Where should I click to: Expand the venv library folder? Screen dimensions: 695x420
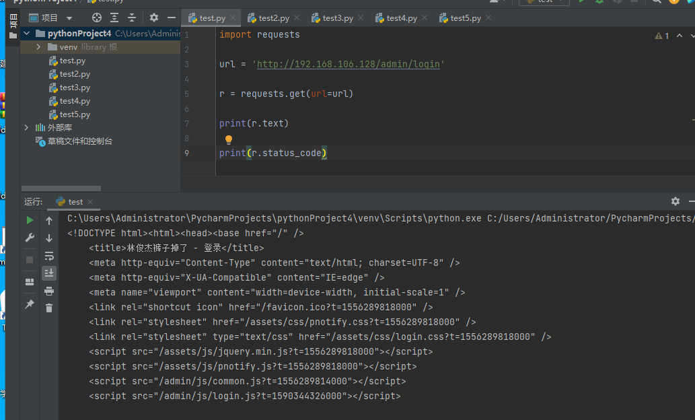pos(38,46)
